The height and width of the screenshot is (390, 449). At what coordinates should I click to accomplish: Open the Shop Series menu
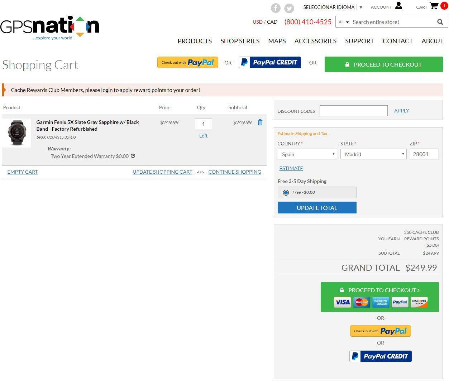240,41
